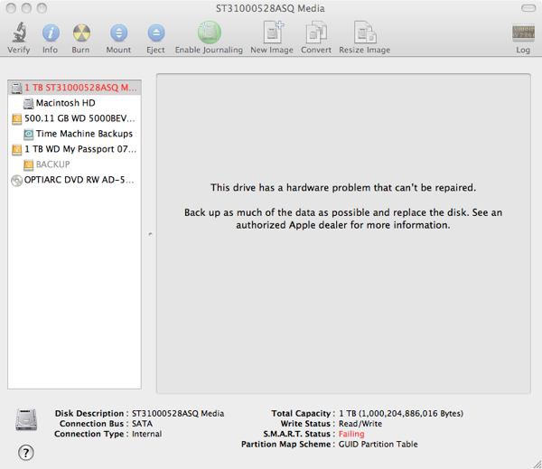Screen dimensions: 542x469
Task: Open help with the question mark button
Action: [x=26, y=453]
